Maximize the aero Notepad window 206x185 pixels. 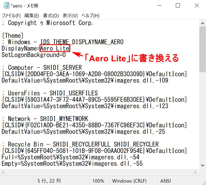[x=178, y=6]
